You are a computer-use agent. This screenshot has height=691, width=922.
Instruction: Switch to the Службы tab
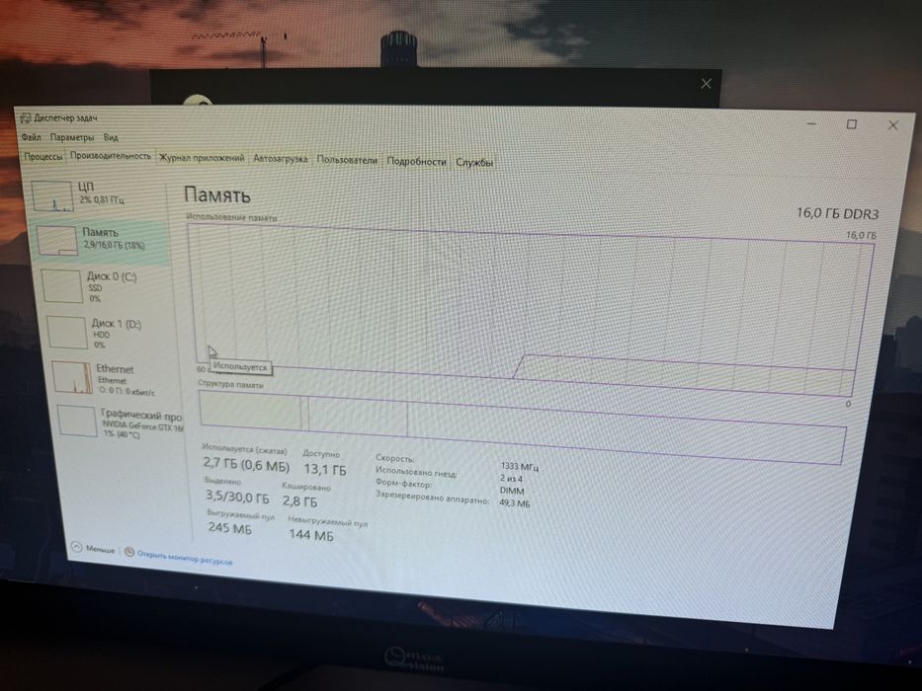click(x=474, y=163)
